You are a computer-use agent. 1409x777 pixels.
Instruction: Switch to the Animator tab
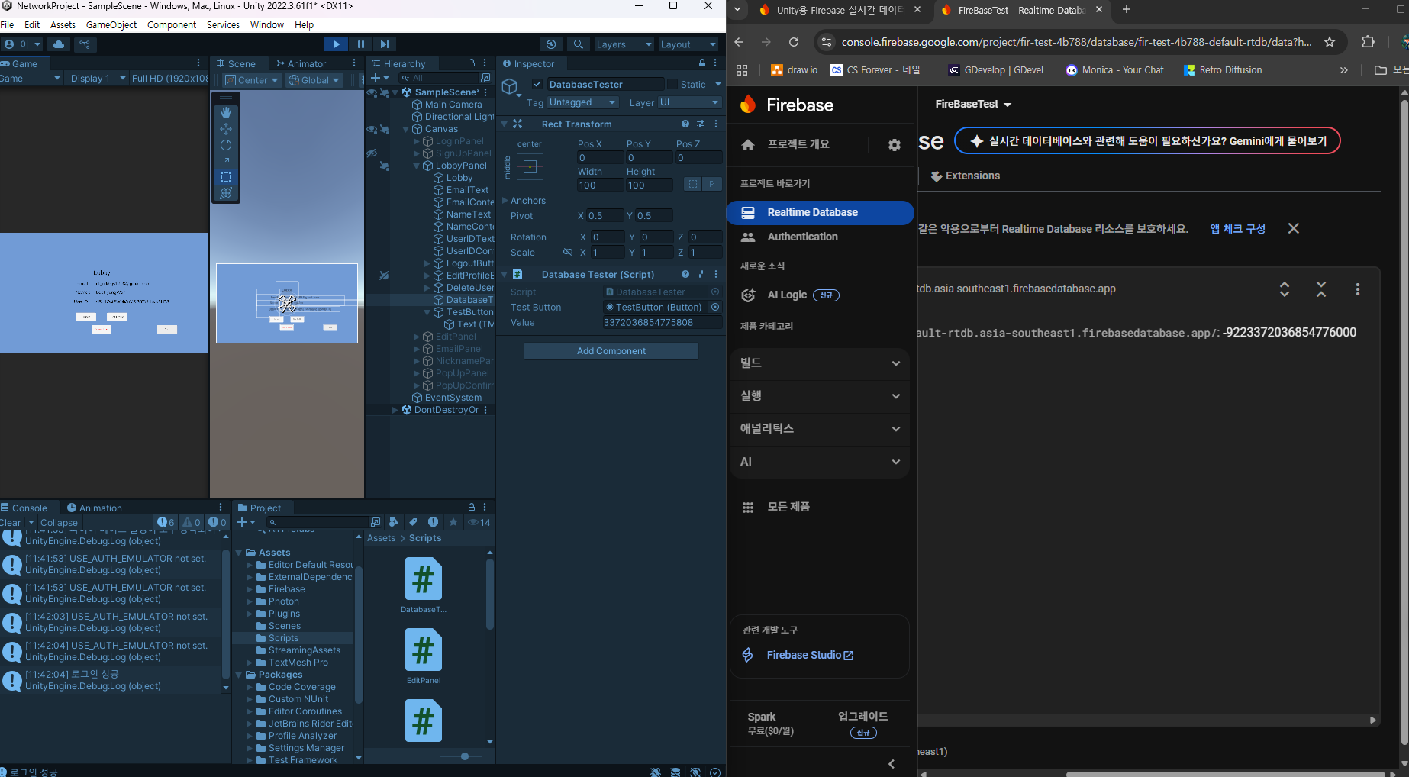301,64
